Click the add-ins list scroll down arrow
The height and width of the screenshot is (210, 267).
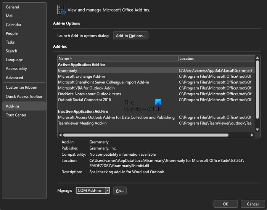257,130
